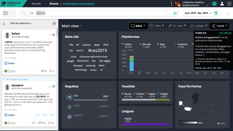Click the Anglais purple language bar
This screenshot has width=233, height=131.
tap(145, 124)
